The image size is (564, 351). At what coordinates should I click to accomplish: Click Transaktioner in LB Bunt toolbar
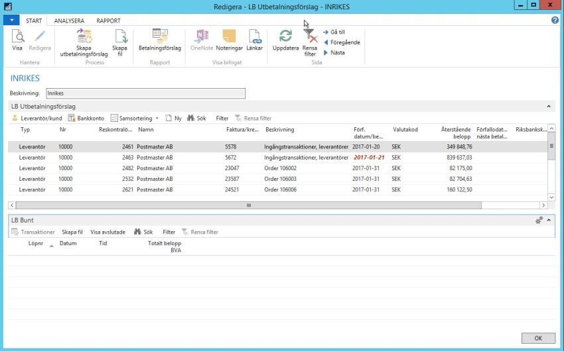tap(33, 232)
